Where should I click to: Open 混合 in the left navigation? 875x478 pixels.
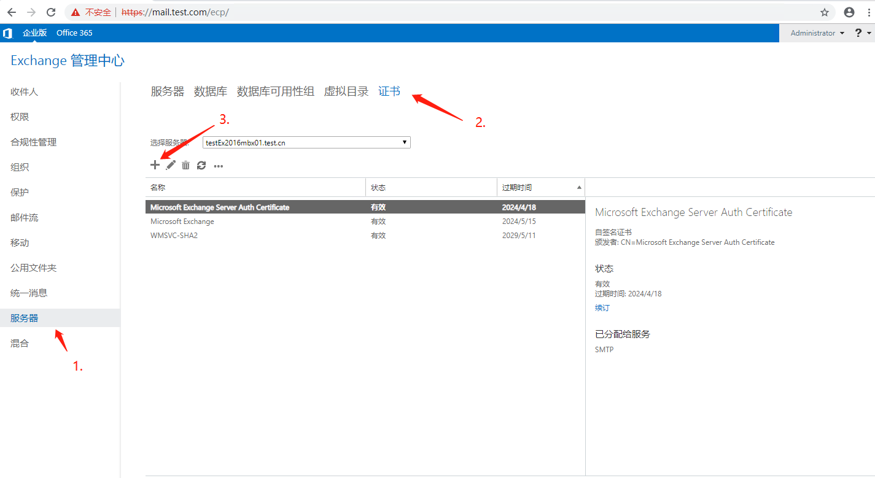coord(20,343)
